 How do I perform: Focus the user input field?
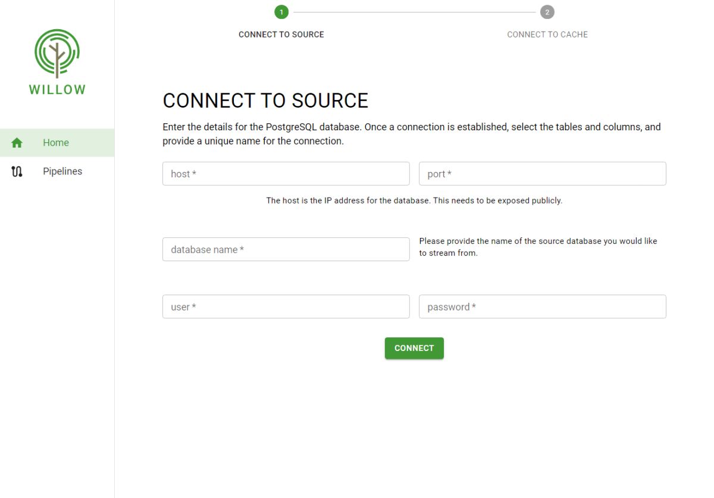pos(286,306)
